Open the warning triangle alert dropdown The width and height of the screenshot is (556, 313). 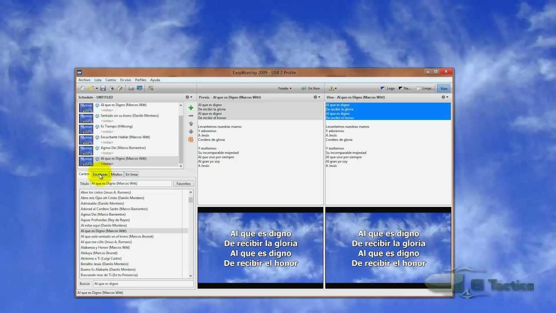(332, 88)
